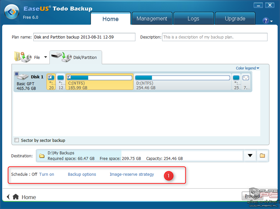The width and height of the screenshot is (280, 209).
Task: Open the Logs tab
Action: coord(193,19)
